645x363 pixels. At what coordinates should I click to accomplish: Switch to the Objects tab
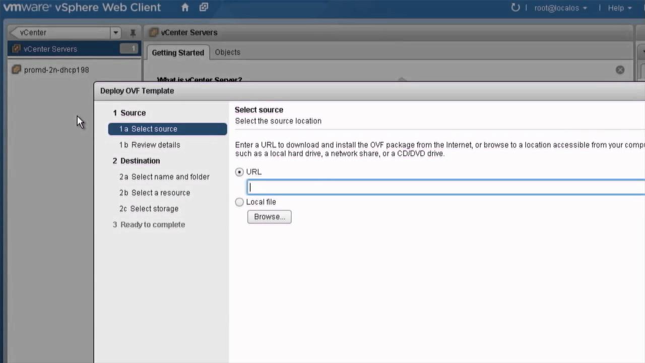(227, 52)
